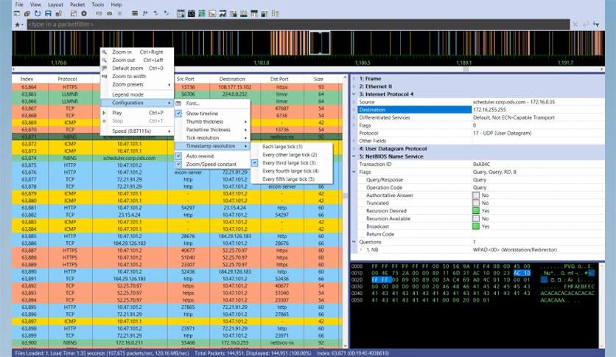Open the Packetline thickness submenu
The image size is (616, 357).
212,130
